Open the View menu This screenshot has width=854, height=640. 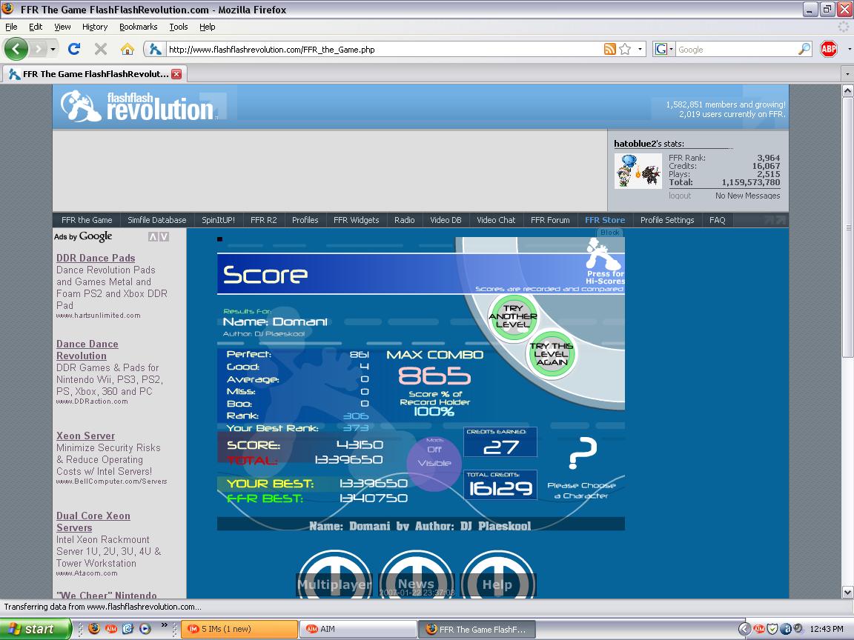62,27
